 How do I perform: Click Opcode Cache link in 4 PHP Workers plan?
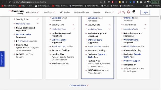96,55
